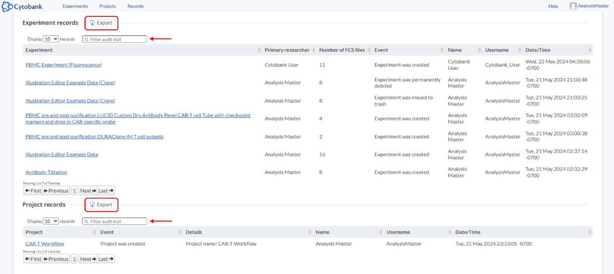The height and width of the screenshot is (274, 614).
Task: Open PBMC Experiment (Fluorescence) link
Action: [63, 65]
